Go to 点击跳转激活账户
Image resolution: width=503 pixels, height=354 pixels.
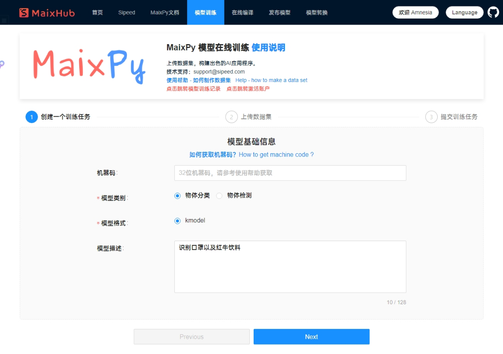pyautogui.click(x=248, y=89)
